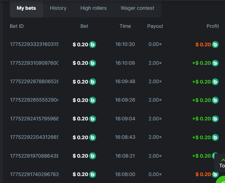Click the Profit column header
The width and height of the screenshot is (225, 183).
pos(212,26)
